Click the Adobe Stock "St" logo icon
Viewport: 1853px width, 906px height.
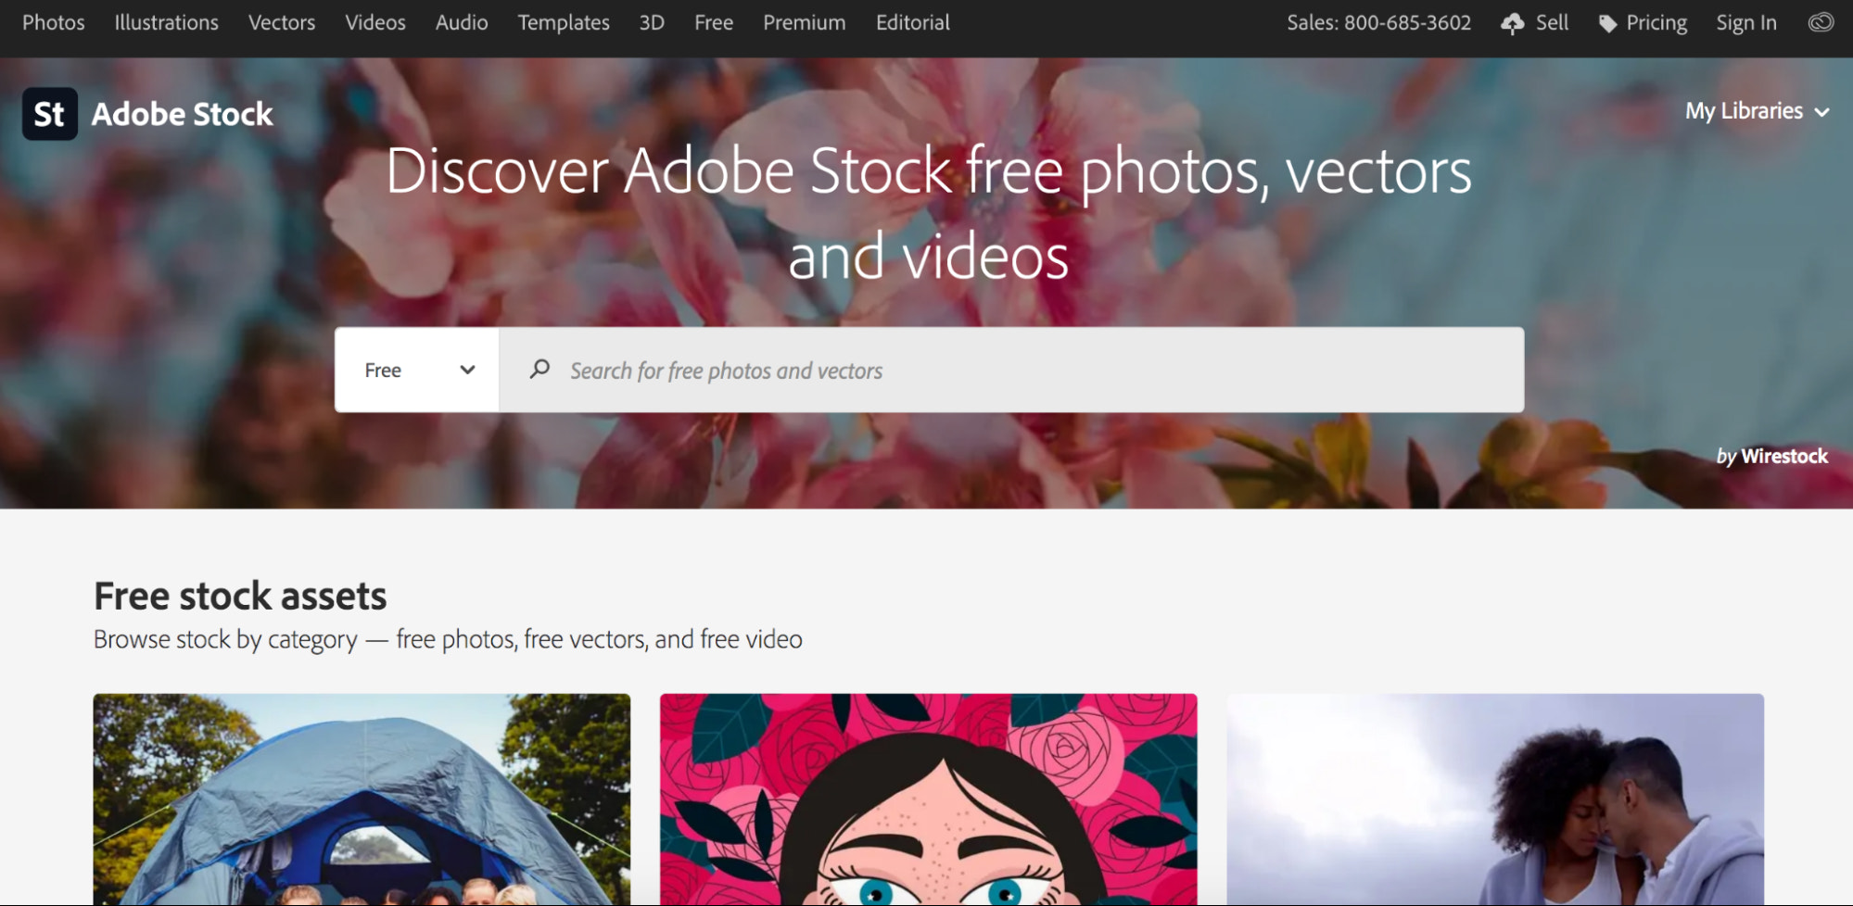point(49,114)
